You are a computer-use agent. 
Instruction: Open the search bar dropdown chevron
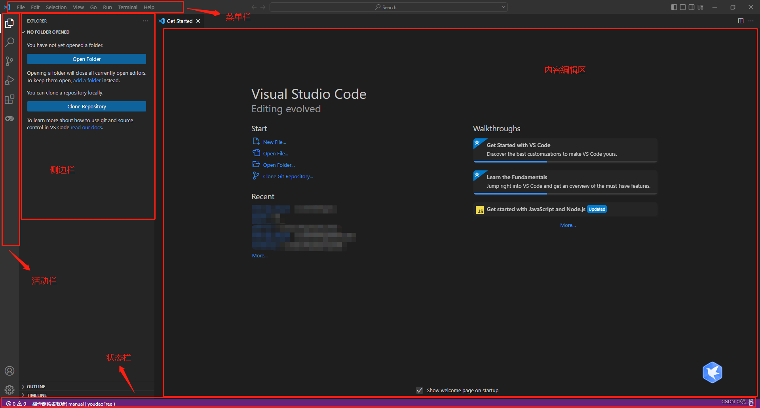503,7
